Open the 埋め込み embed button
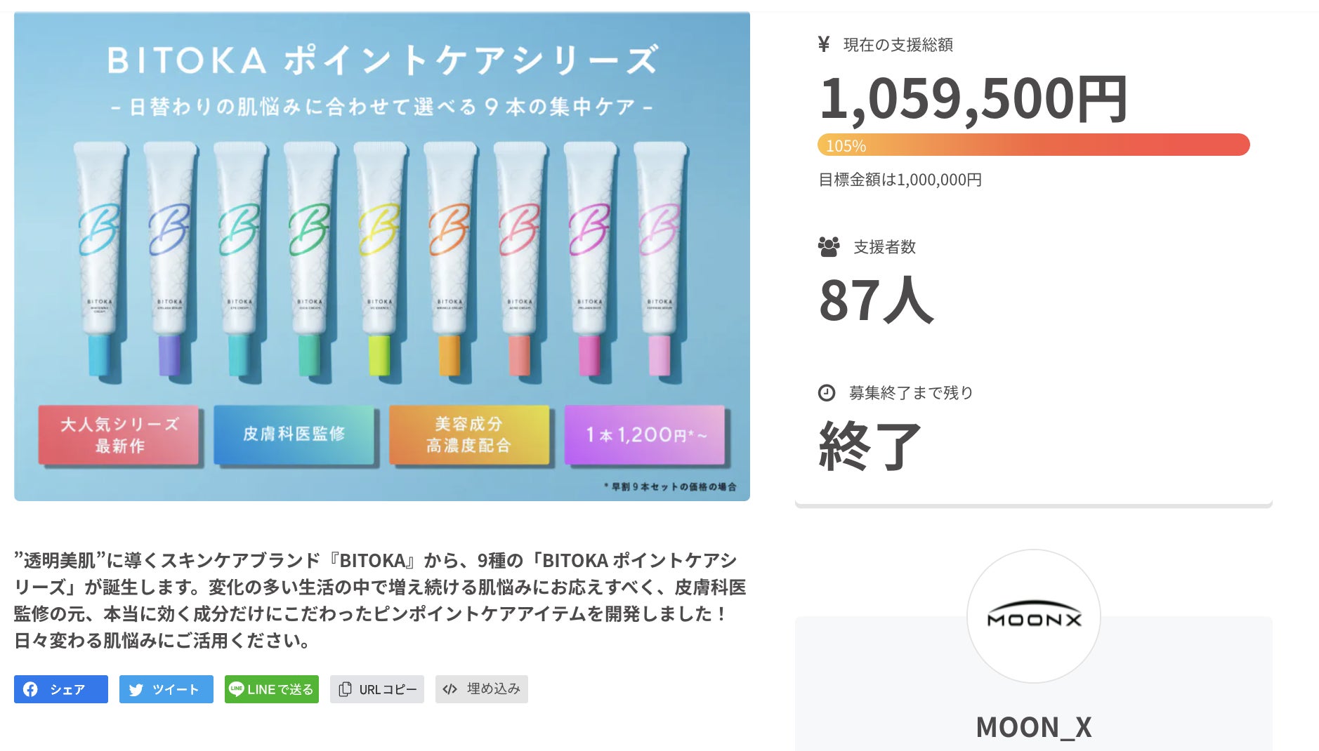 tap(493, 689)
